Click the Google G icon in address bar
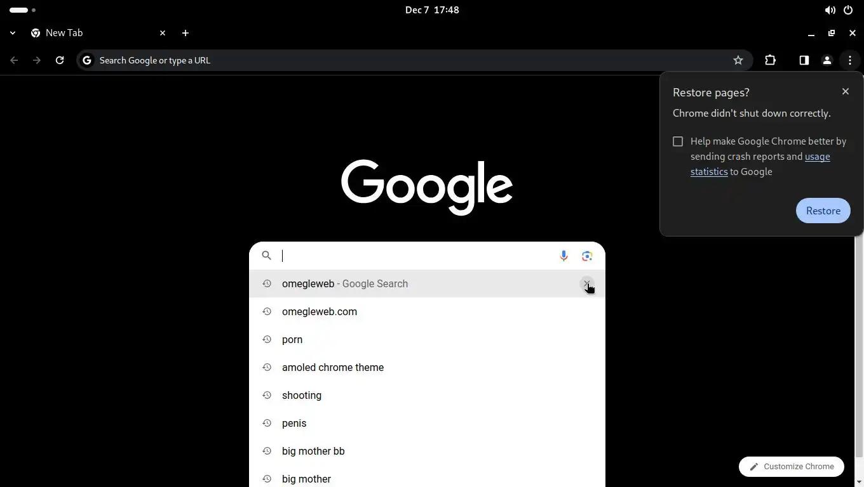Screen dimensions: 864x487 pyautogui.click(x=87, y=60)
